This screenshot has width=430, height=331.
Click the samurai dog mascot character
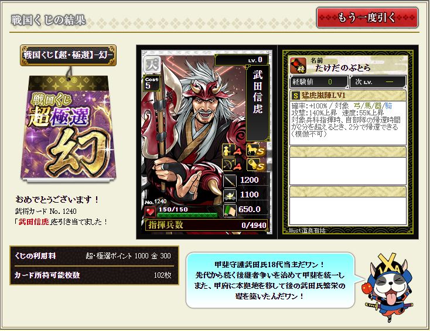(x=388, y=288)
